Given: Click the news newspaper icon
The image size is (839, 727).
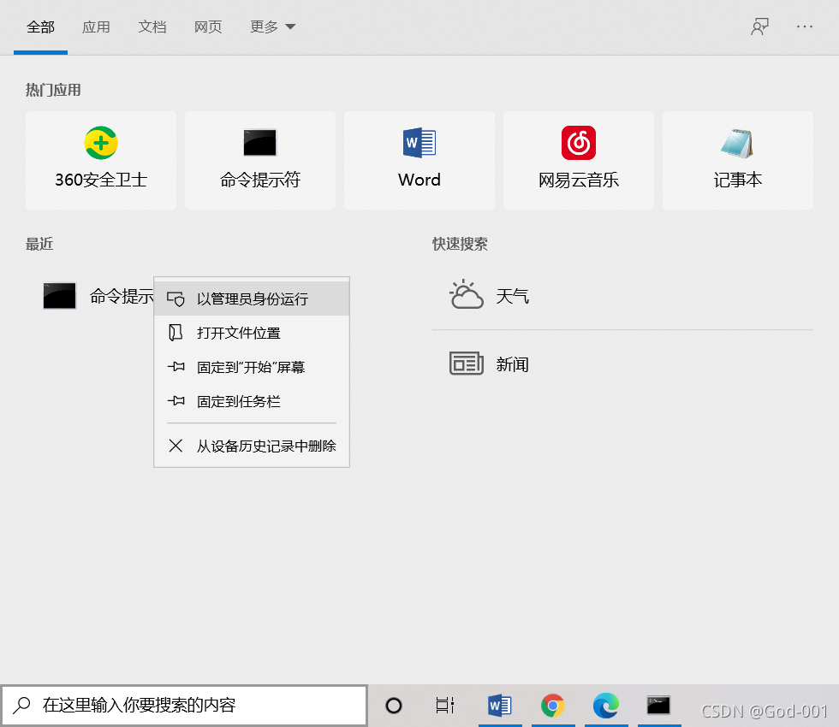Looking at the screenshot, I should click(x=466, y=363).
